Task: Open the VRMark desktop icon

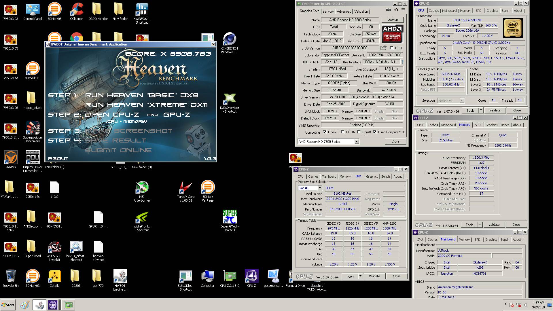Action: (11, 160)
